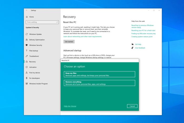Screen dimensions: 184x123
Task: Open Windows Insider Program icon
Action: (27, 84)
